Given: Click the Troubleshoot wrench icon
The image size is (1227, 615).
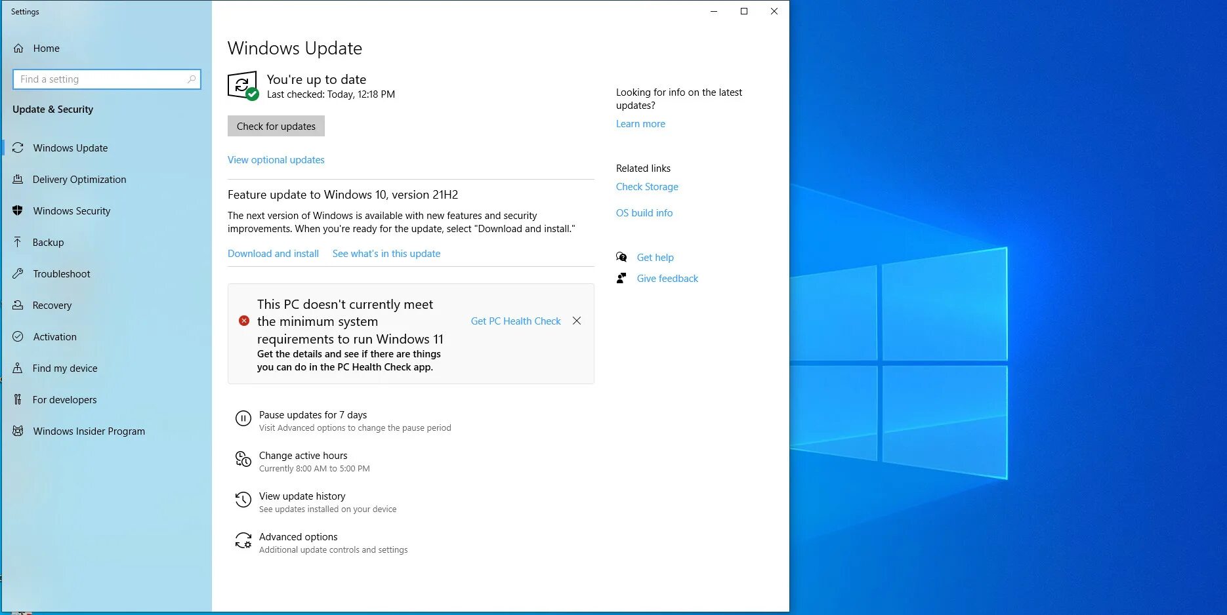Looking at the screenshot, I should (18, 274).
